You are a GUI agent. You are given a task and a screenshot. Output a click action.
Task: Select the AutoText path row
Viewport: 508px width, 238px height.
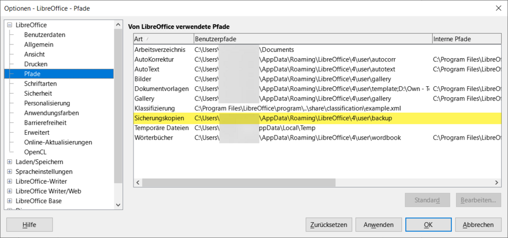pos(317,69)
